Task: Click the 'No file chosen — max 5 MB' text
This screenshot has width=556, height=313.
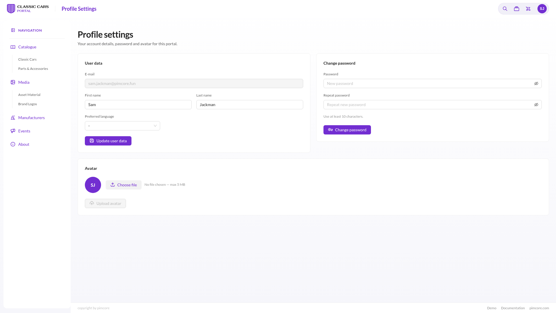Action: point(165,185)
